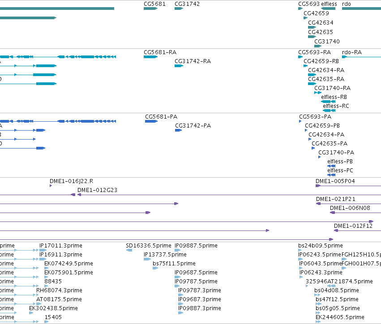Click EST IP09687.3prime
Screen dimensions: 381x324
[180, 304]
